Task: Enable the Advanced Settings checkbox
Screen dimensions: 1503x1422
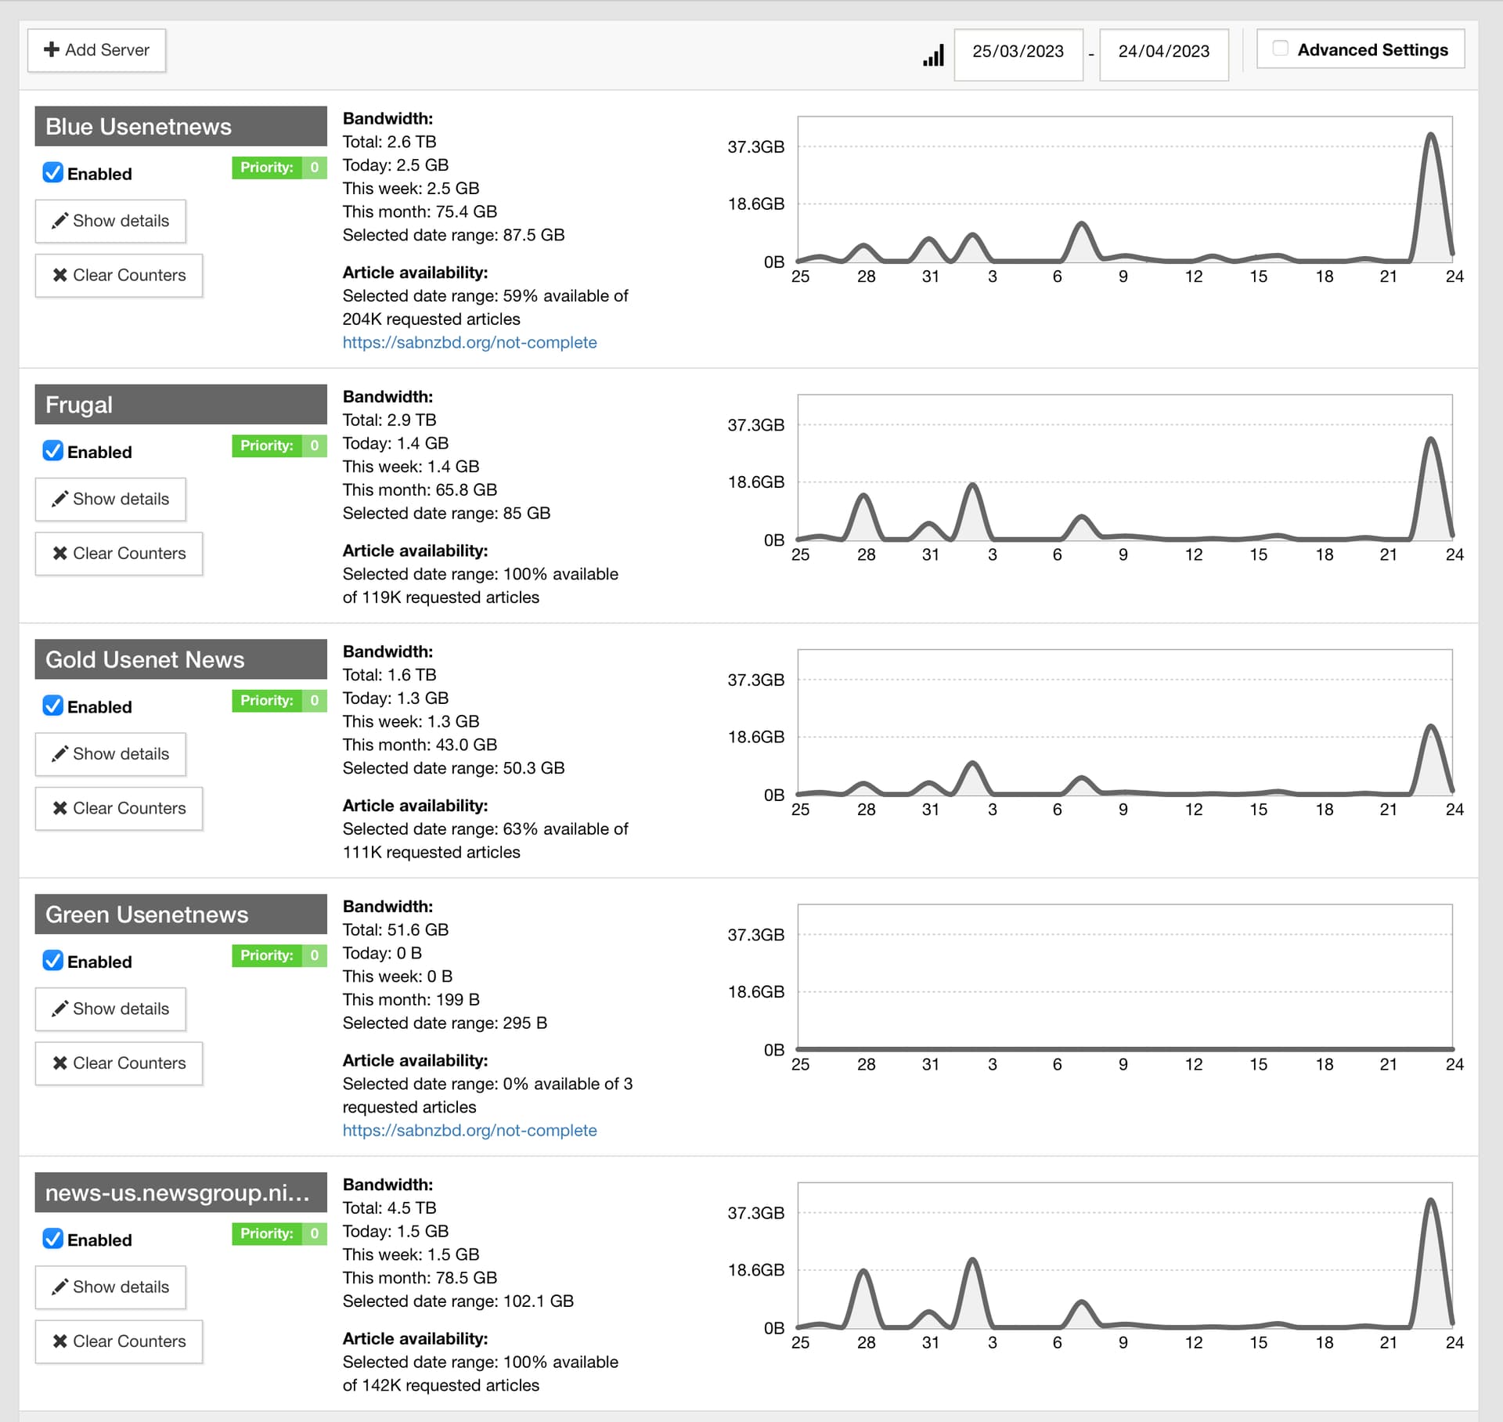Action: point(1281,49)
